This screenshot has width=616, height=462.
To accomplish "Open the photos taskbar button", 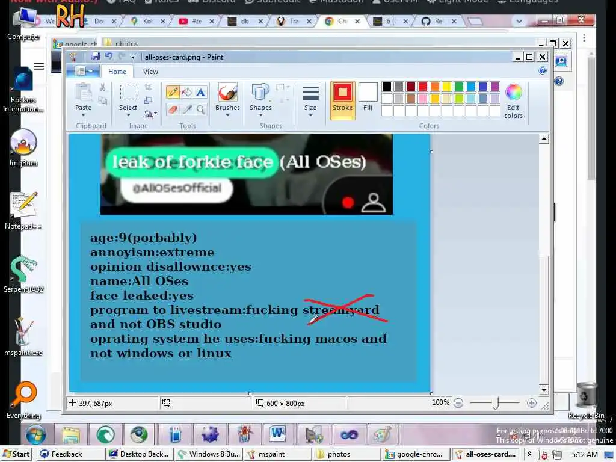I will pyautogui.click(x=347, y=454).
